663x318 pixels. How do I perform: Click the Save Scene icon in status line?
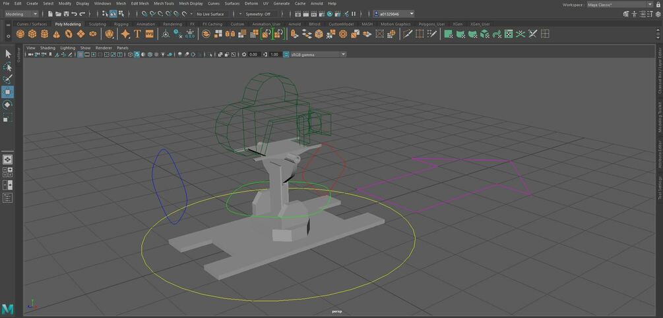click(67, 14)
